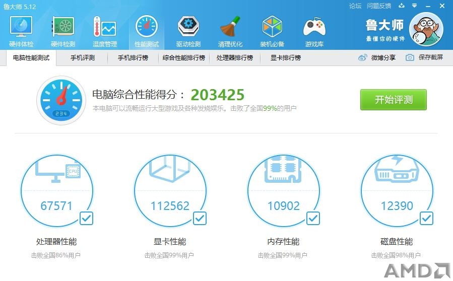The width and height of the screenshot is (453, 281).
Task: Open 游戏库 game library
Action: [x=314, y=31]
